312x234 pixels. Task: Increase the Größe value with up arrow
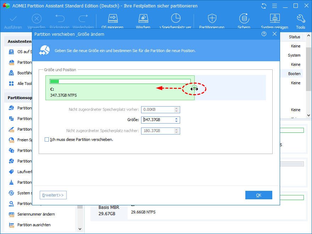[x=176, y=119]
